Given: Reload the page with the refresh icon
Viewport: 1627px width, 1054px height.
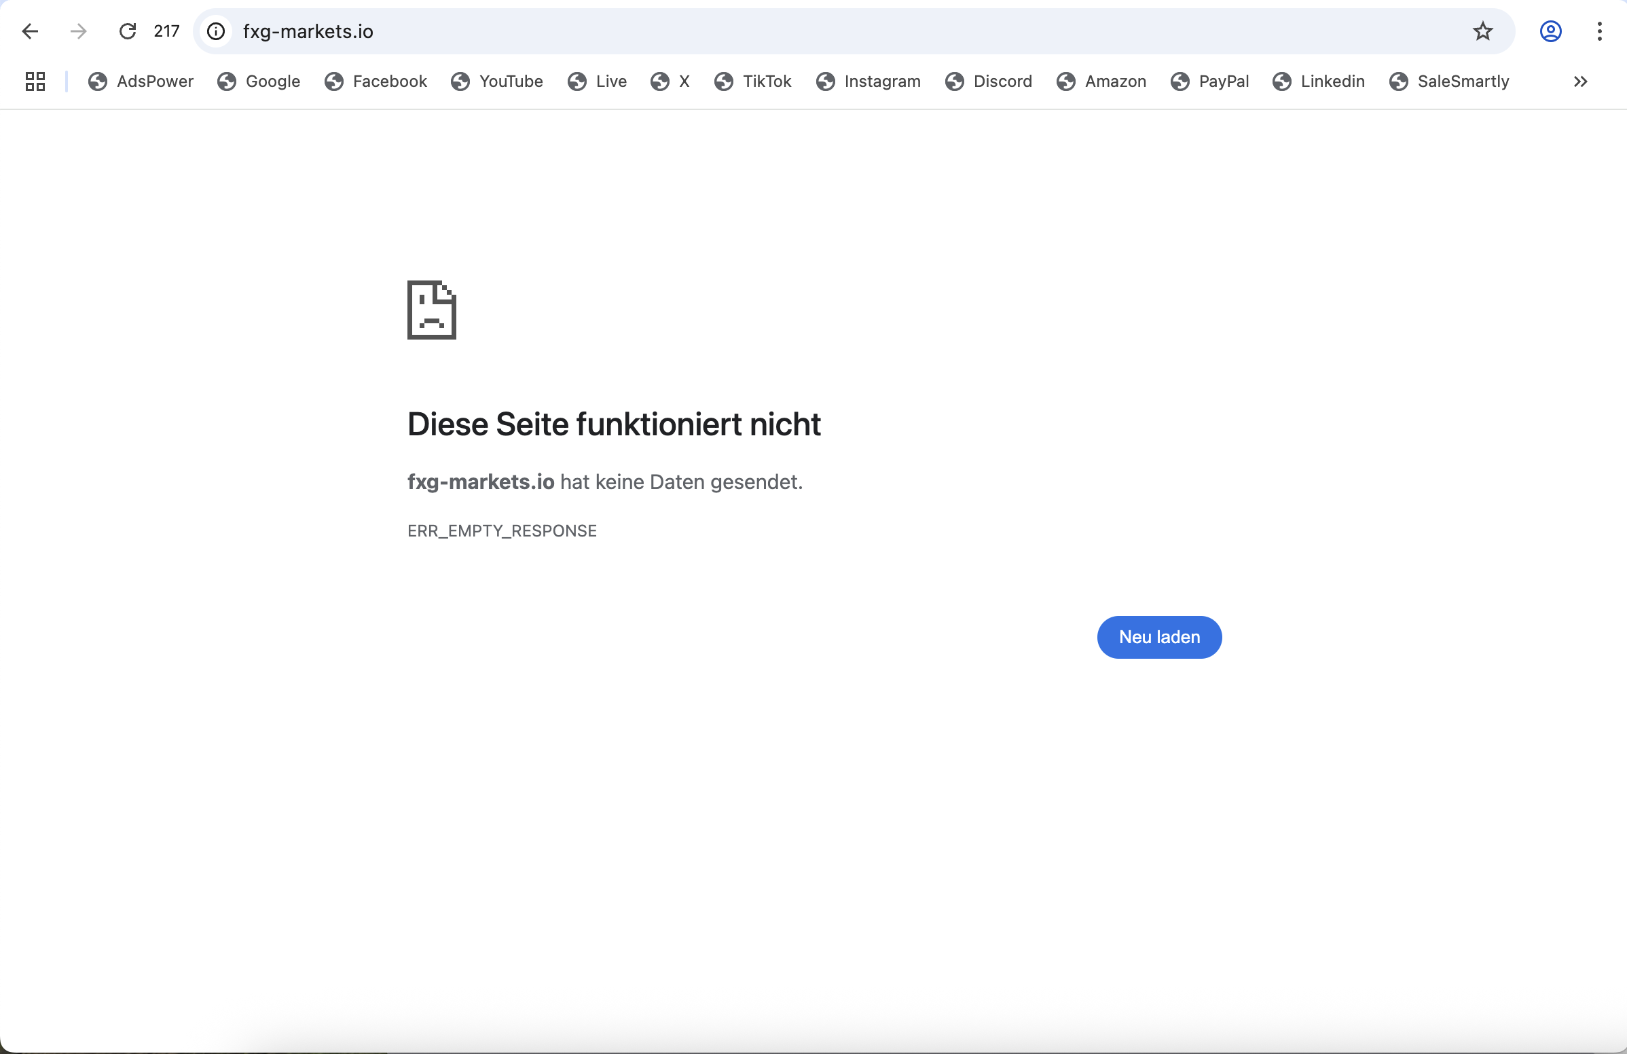Looking at the screenshot, I should click(128, 31).
